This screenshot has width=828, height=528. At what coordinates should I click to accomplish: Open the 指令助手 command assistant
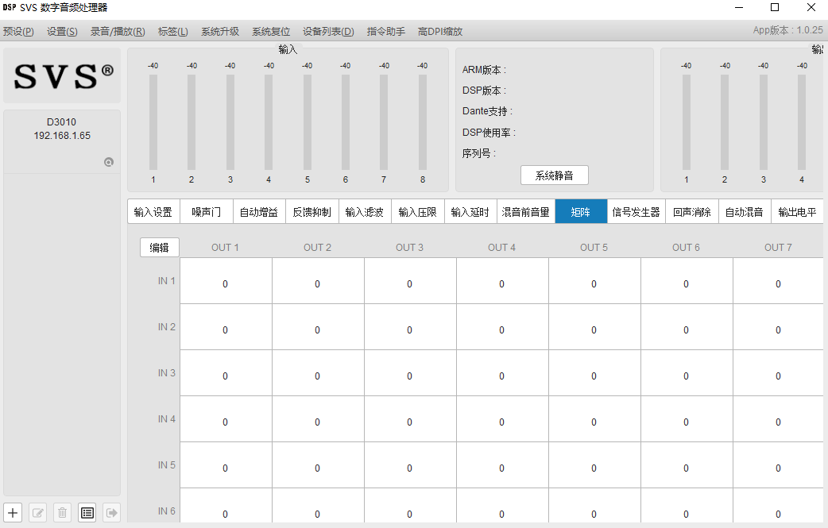pos(385,32)
